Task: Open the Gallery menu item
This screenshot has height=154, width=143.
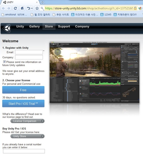Action: pos(35,26)
